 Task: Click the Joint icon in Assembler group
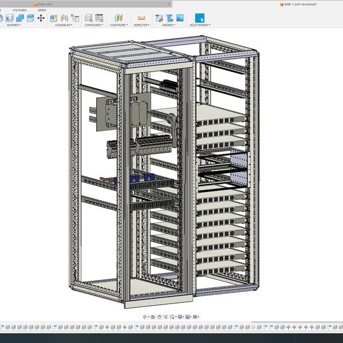65,18
